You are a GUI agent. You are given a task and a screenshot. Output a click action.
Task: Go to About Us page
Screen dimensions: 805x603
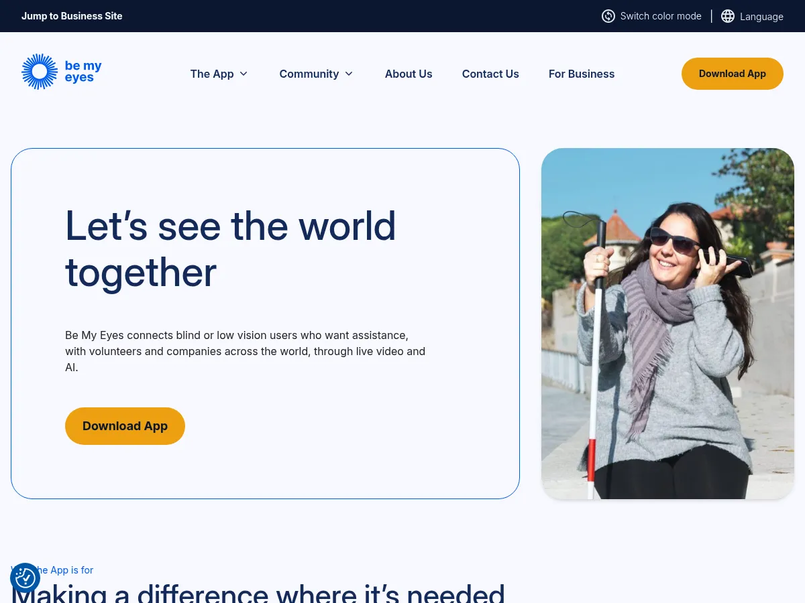point(409,74)
